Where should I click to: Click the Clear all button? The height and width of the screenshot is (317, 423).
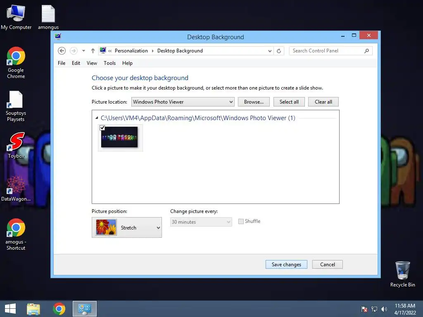tap(323, 102)
